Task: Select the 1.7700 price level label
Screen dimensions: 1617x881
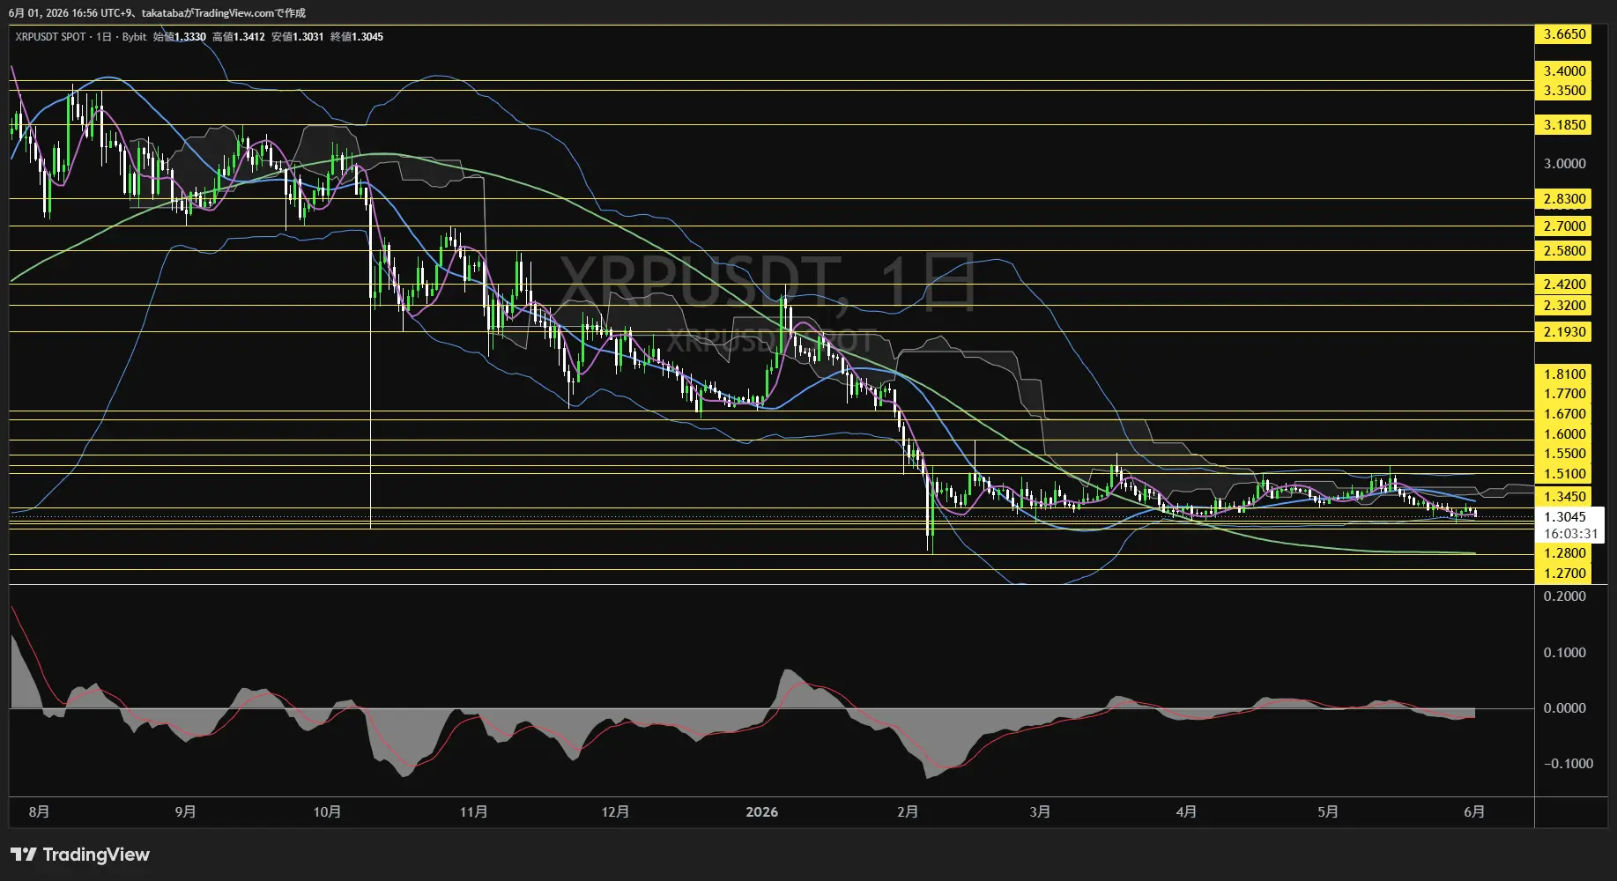Action: click(1565, 394)
